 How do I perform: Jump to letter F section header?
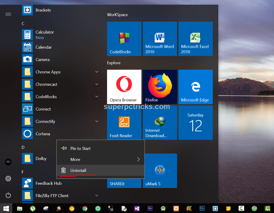(x=23, y=172)
